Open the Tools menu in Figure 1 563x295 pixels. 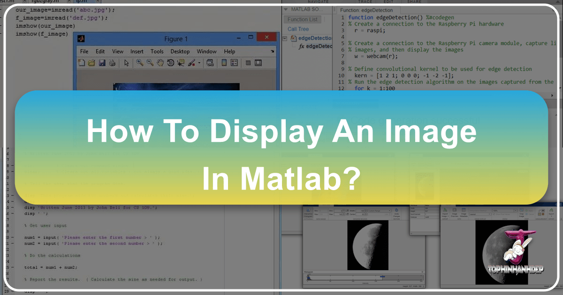click(x=157, y=52)
